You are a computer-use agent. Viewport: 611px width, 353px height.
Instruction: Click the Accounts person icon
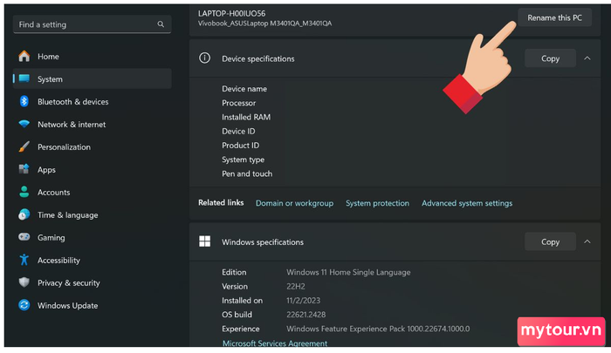24,192
